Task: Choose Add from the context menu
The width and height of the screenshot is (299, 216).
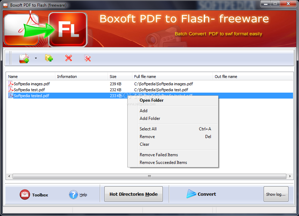Action: point(173,110)
